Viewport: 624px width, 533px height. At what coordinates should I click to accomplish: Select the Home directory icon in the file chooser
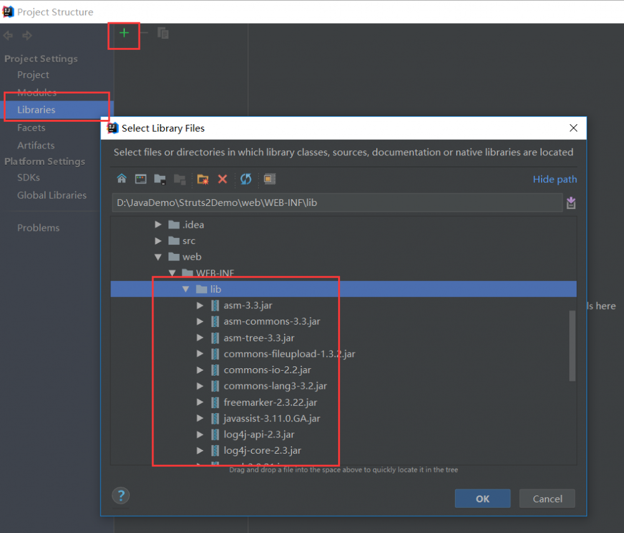click(x=122, y=179)
